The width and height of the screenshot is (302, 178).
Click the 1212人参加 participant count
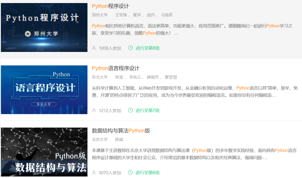click(x=110, y=111)
